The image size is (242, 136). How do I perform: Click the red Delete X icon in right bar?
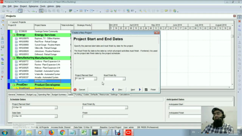[x=239, y=21]
